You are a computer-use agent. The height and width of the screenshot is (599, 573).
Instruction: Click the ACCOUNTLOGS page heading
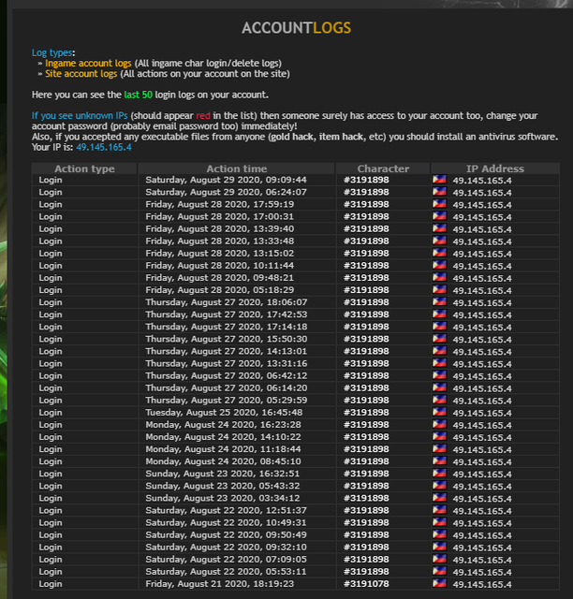(296, 28)
